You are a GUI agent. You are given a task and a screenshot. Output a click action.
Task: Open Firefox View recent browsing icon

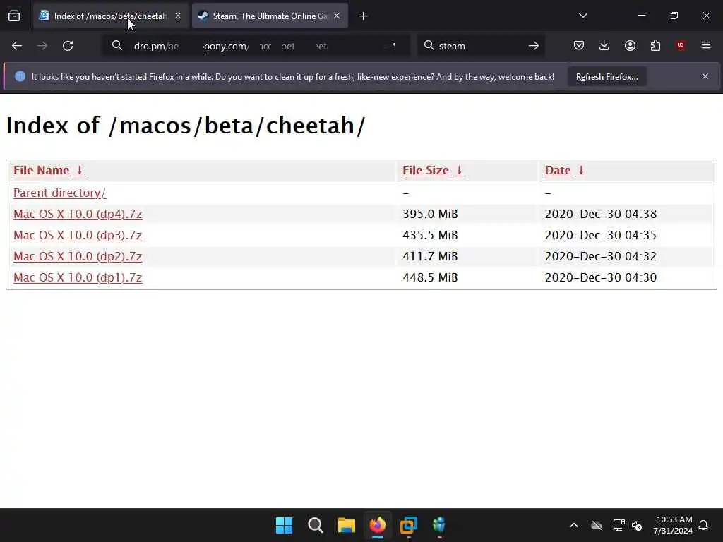pos(14,16)
